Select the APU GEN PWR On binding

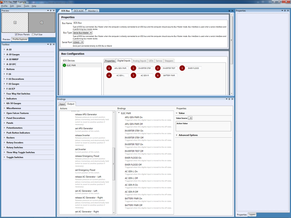pos(134,117)
